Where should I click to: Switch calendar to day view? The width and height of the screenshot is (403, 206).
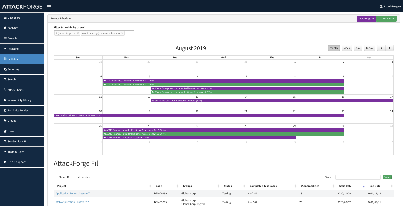tap(358, 48)
